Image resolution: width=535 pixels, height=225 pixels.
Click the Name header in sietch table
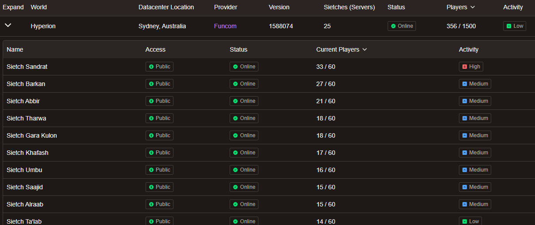point(15,49)
